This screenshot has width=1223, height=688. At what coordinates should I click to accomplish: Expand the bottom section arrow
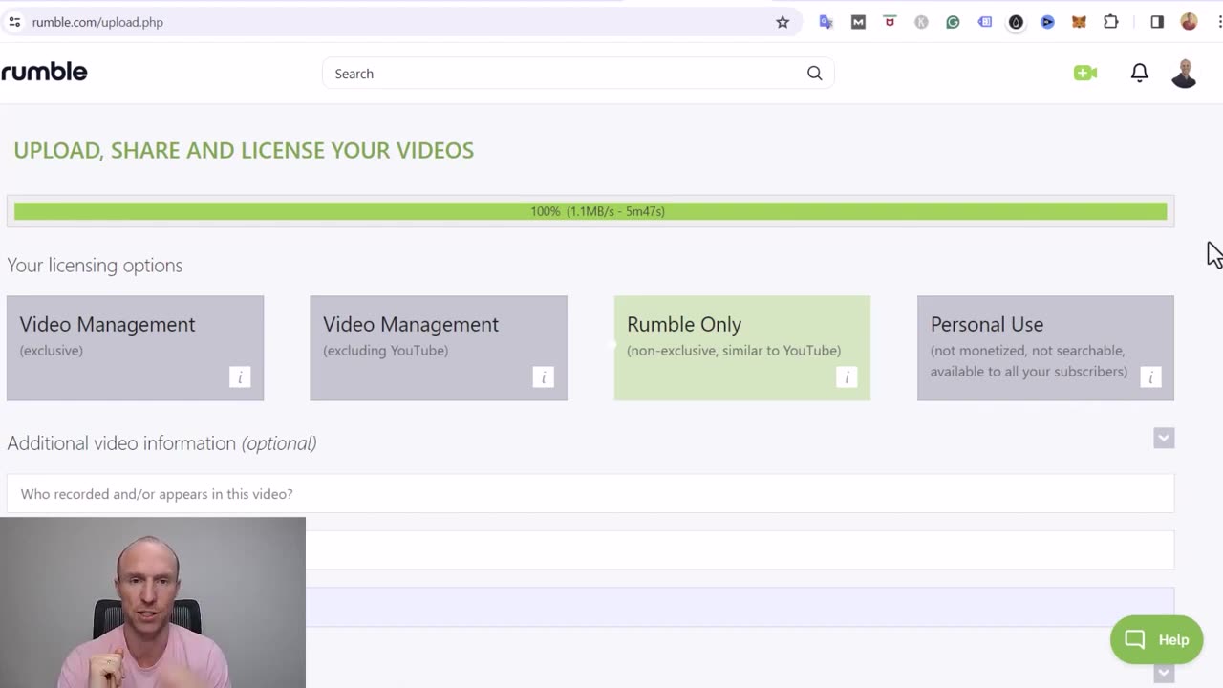[x=1163, y=673]
